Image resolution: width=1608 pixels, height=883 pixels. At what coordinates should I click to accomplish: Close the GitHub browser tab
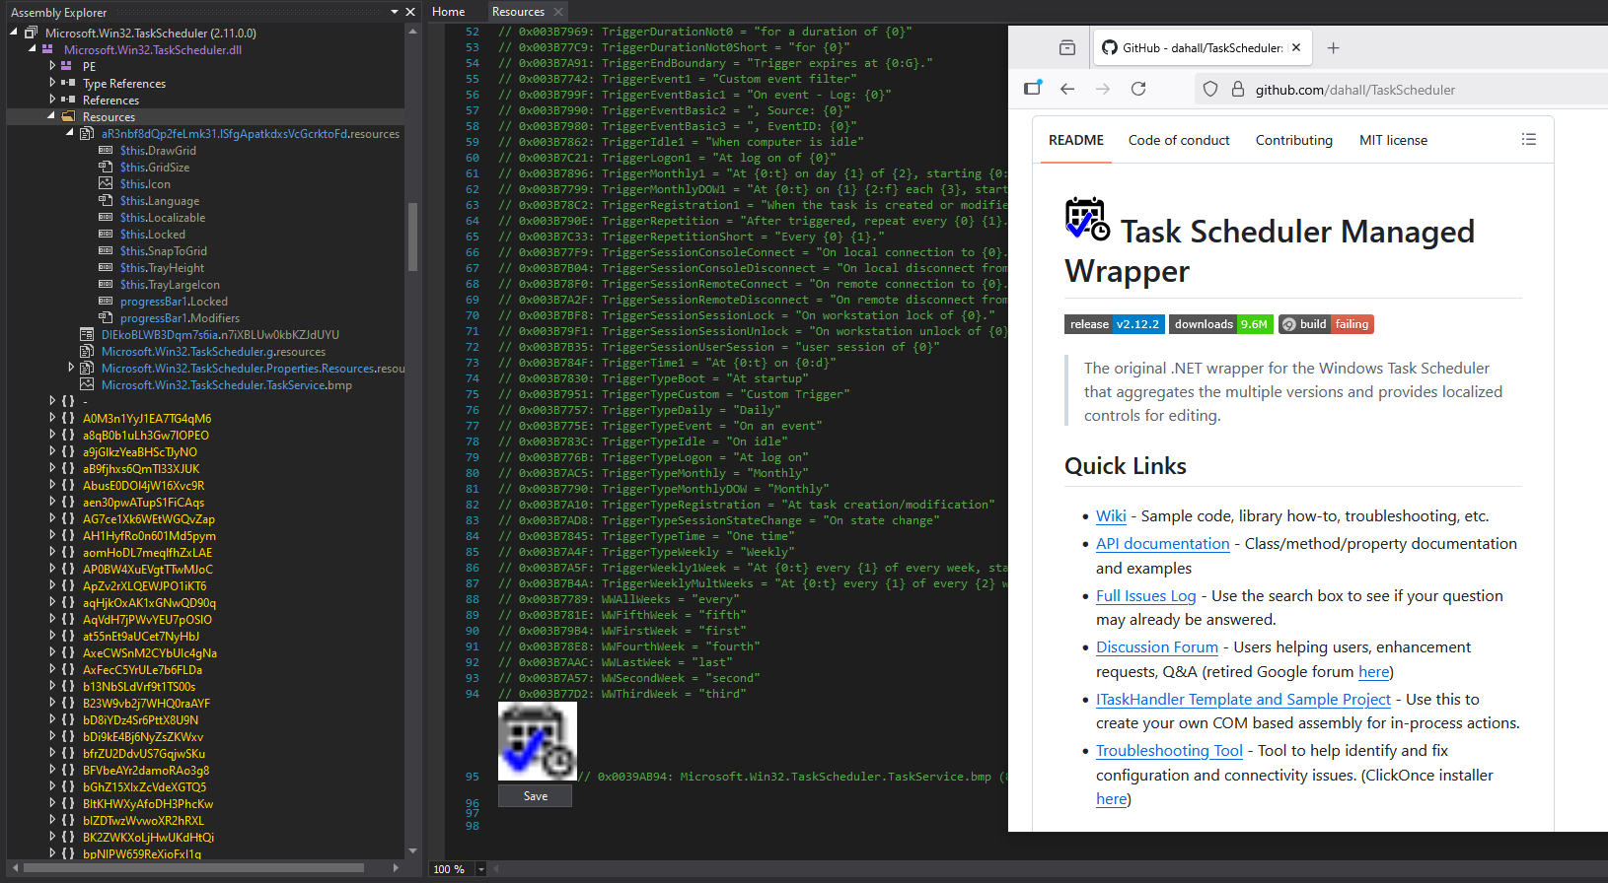pyautogui.click(x=1296, y=47)
